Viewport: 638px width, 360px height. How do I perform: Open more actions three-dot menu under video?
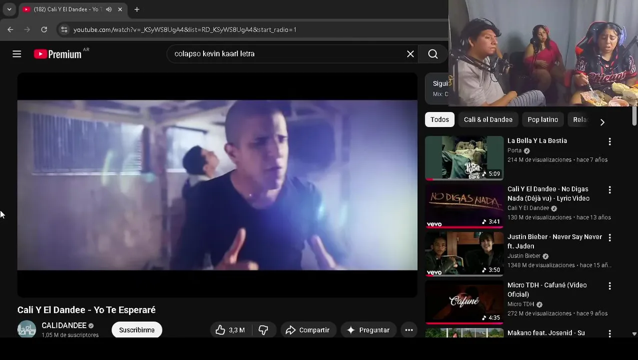(x=409, y=330)
